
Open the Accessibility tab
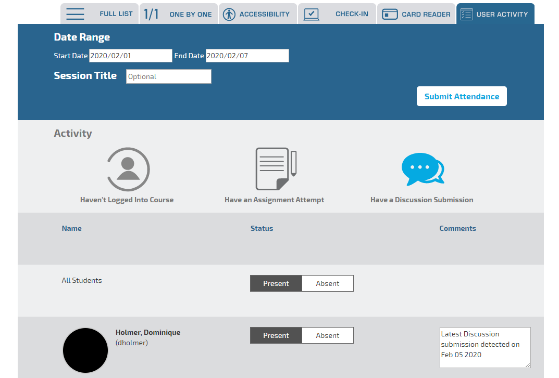[258, 14]
